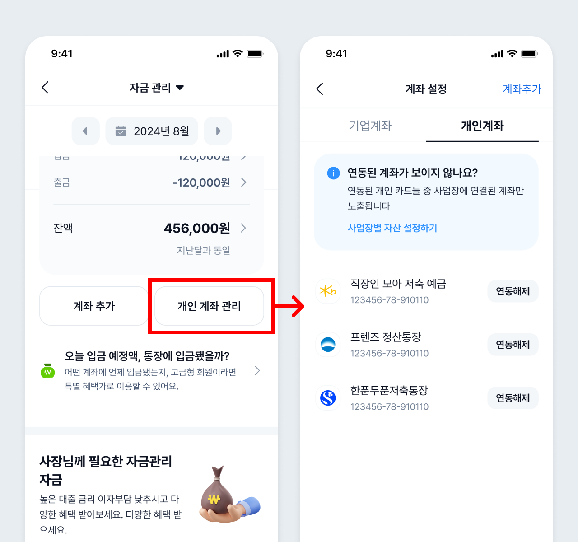Tap the 계좌 추가 button
The width and height of the screenshot is (578, 542).
click(94, 306)
